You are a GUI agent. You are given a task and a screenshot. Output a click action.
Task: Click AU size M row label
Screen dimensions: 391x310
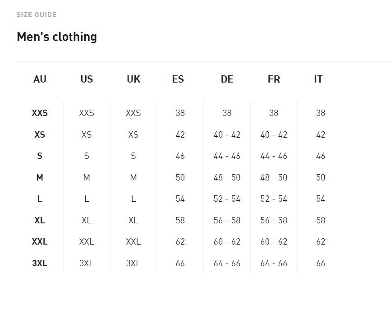pyautogui.click(x=40, y=177)
